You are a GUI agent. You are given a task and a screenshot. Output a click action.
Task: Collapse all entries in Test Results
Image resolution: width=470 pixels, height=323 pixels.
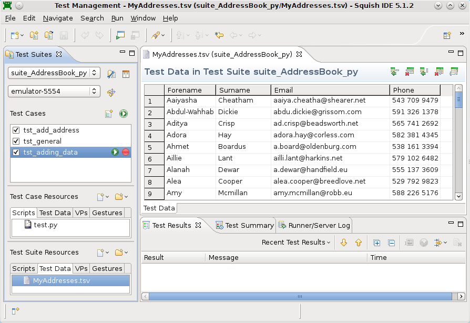pos(391,243)
